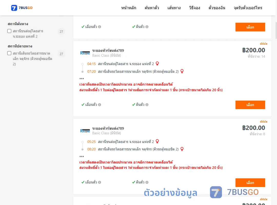Click the 7BUSGO logo in header
The image size is (277, 205).
pyautogui.click(x=22, y=8)
